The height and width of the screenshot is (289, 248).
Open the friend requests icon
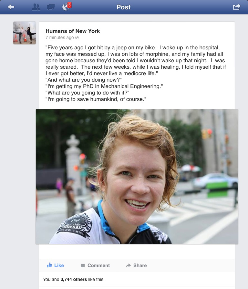[36, 7]
